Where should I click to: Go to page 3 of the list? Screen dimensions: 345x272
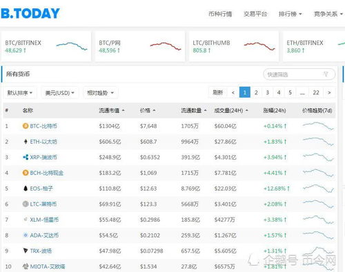click(x=267, y=92)
